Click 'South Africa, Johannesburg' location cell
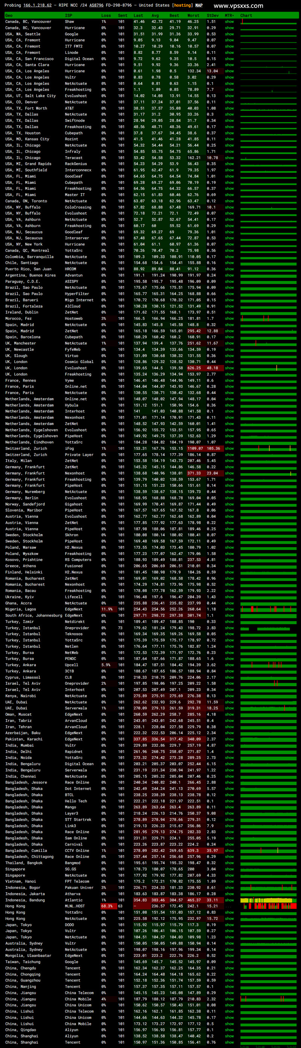301x1048 pixels. click(33, 615)
